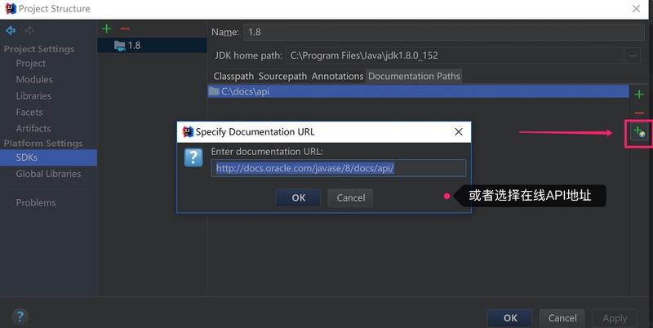This screenshot has width=653, height=328.
Task: Open Project settings
Action: click(x=31, y=64)
